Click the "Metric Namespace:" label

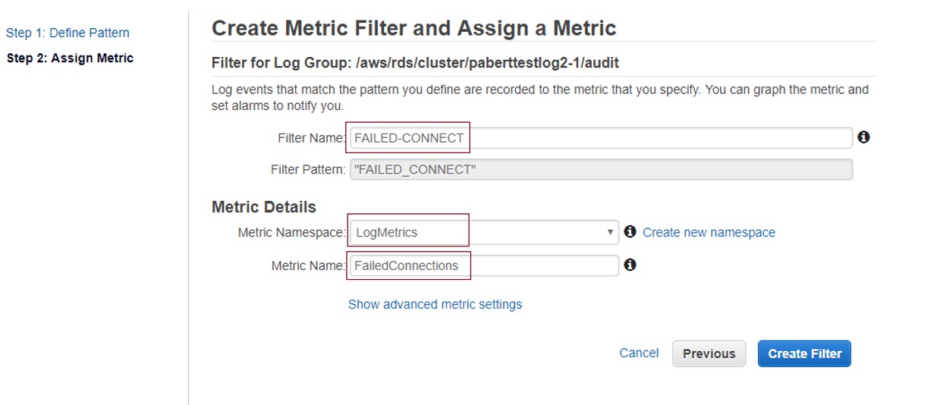pyautogui.click(x=291, y=232)
